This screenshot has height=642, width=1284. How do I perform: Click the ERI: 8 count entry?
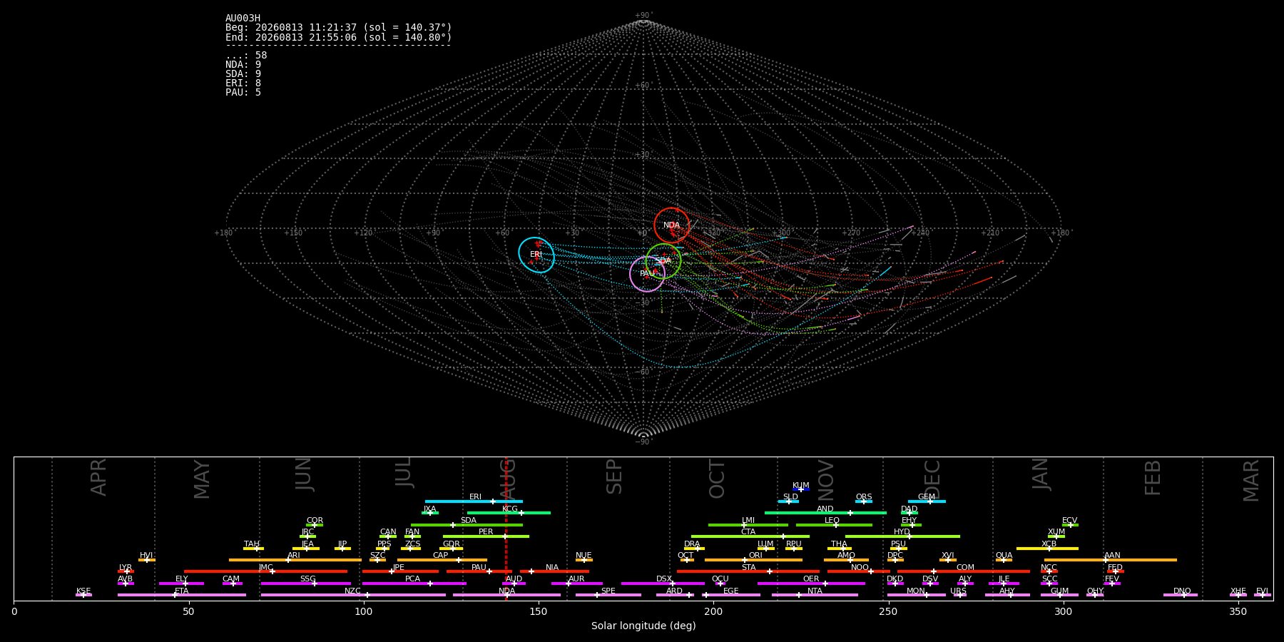coord(243,83)
